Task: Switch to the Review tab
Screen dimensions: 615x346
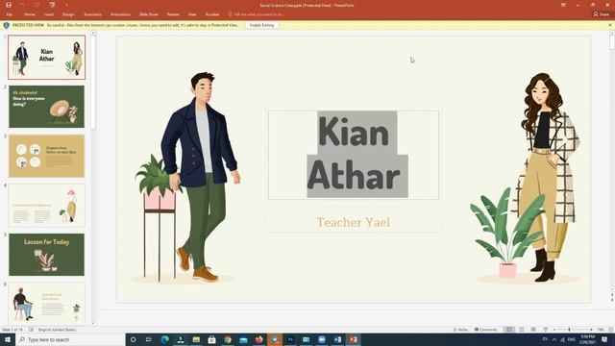Action: click(173, 14)
